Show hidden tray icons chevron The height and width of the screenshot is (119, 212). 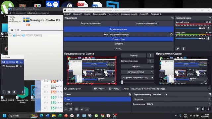click(176, 116)
